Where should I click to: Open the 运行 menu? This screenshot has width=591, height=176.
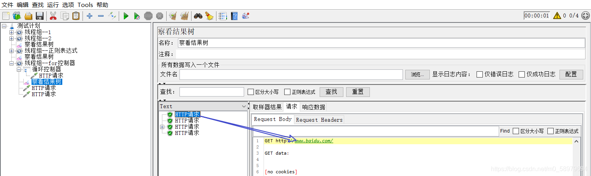click(53, 5)
